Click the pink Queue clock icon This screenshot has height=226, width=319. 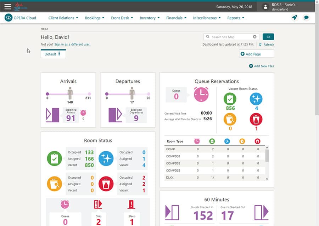click(201, 95)
